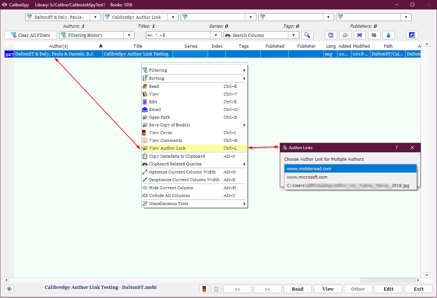Screen dimensions: 437x298
Task: Click the vertical scrollbar down arrow
Action: click(x=427, y=275)
